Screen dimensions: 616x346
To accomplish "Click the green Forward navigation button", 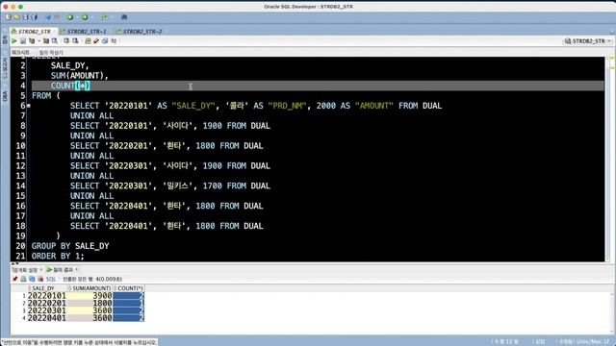I will 85,17.
